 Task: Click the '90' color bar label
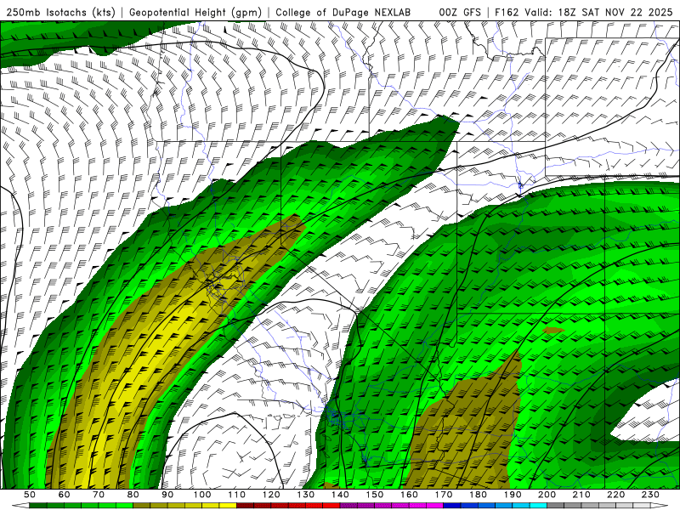(x=167, y=495)
